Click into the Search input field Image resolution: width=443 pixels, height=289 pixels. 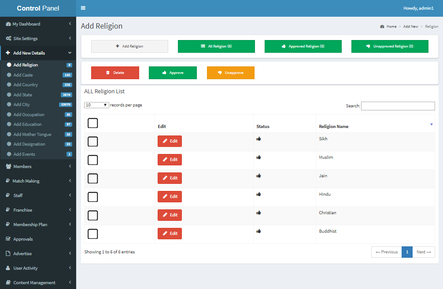click(x=398, y=106)
